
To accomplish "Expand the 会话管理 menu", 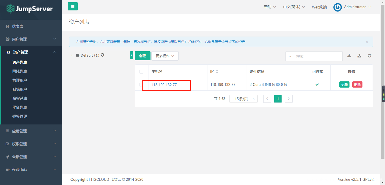I will 31,157.
